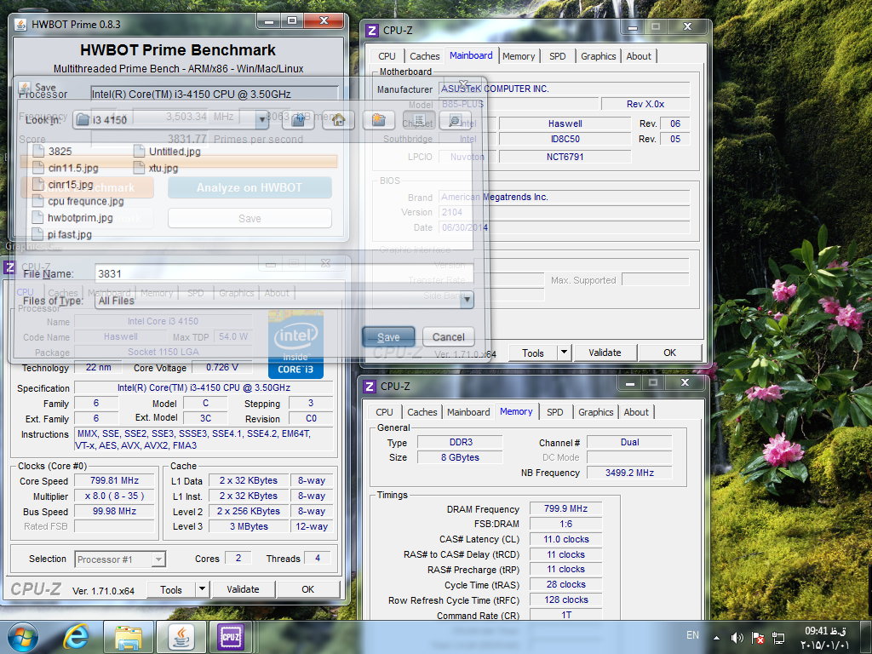Open Mainboard tab in Memory CPU-Z window
Image resolution: width=872 pixels, height=654 pixels.
(x=468, y=412)
